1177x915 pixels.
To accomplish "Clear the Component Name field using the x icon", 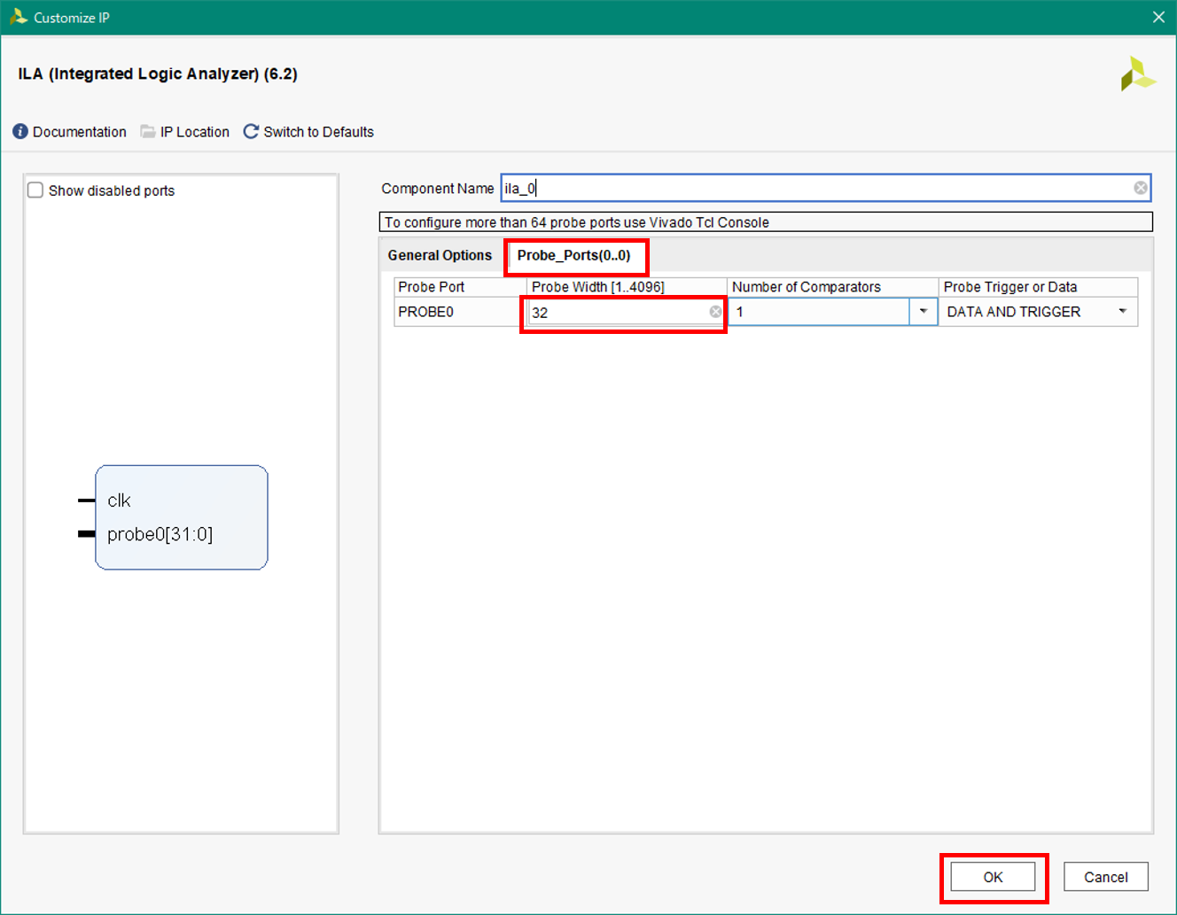I will [x=1141, y=188].
